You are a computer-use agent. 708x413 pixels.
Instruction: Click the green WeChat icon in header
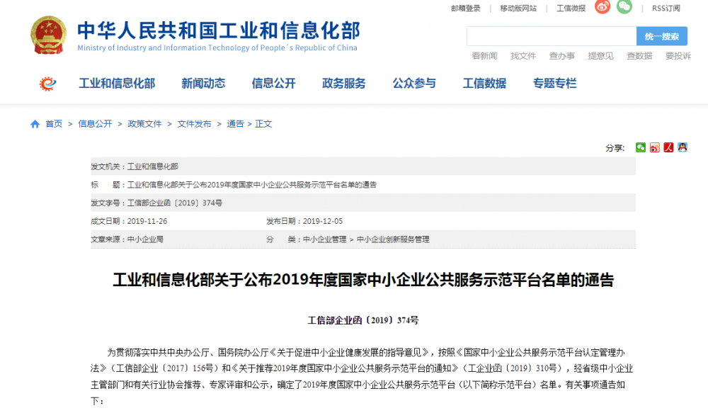(624, 7)
